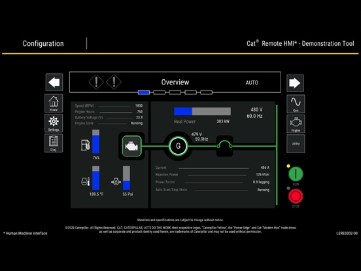The width and height of the screenshot is (361, 271).
Task: Click the oil pressure bar gauge
Action: point(126,178)
